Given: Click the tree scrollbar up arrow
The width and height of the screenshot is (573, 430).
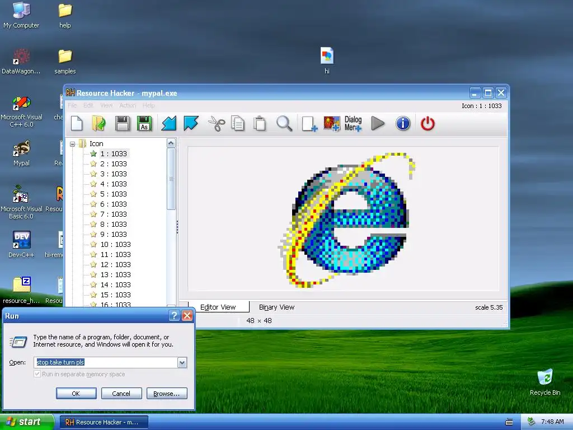Looking at the screenshot, I should (x=171, y=143).
